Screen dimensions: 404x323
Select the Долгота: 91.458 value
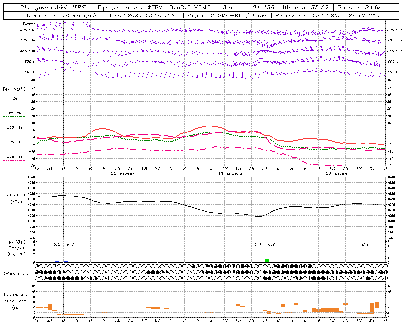point(249,8)
